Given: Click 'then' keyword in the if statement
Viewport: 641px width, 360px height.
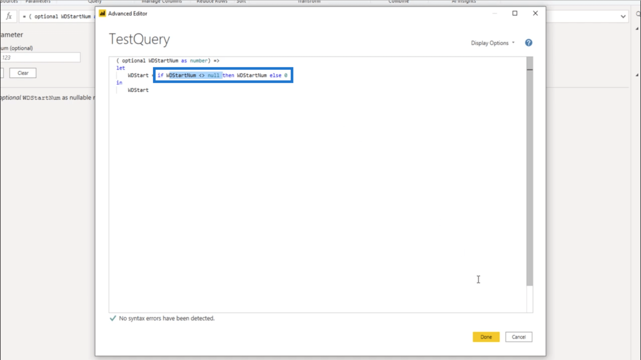Looking at the screenshot, I should click(228, 75).
